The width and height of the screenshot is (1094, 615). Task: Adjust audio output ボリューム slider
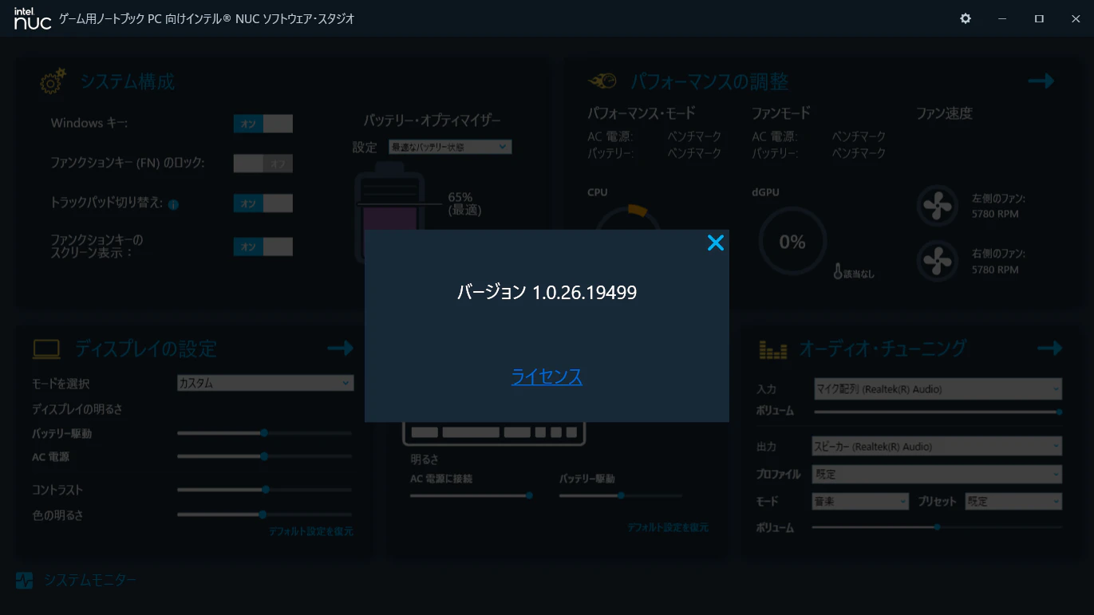938,526
